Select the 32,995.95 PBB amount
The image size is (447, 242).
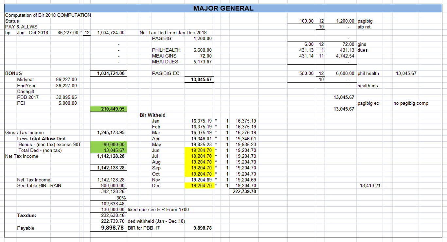pos(66,97)
